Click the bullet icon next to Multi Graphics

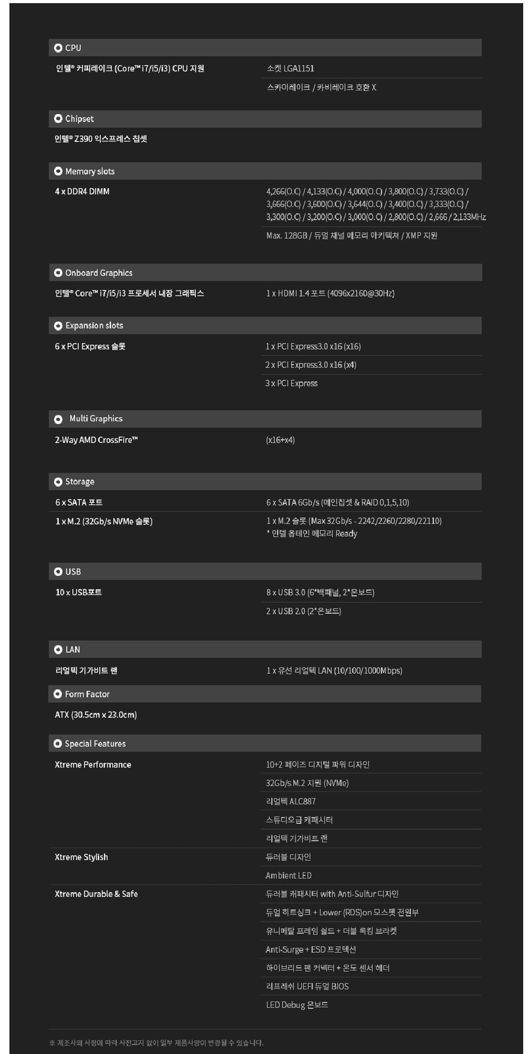click(59, 419)
